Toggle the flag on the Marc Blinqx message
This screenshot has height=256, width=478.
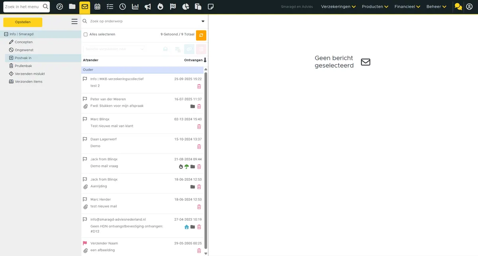point(85,119)
